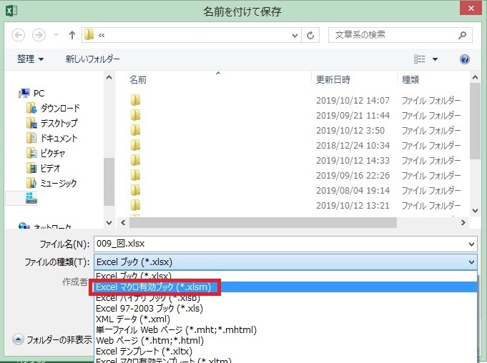Open ダウンロード folder in navigation pane
This screenshot has width=487, height=363.
pos(53,108)
